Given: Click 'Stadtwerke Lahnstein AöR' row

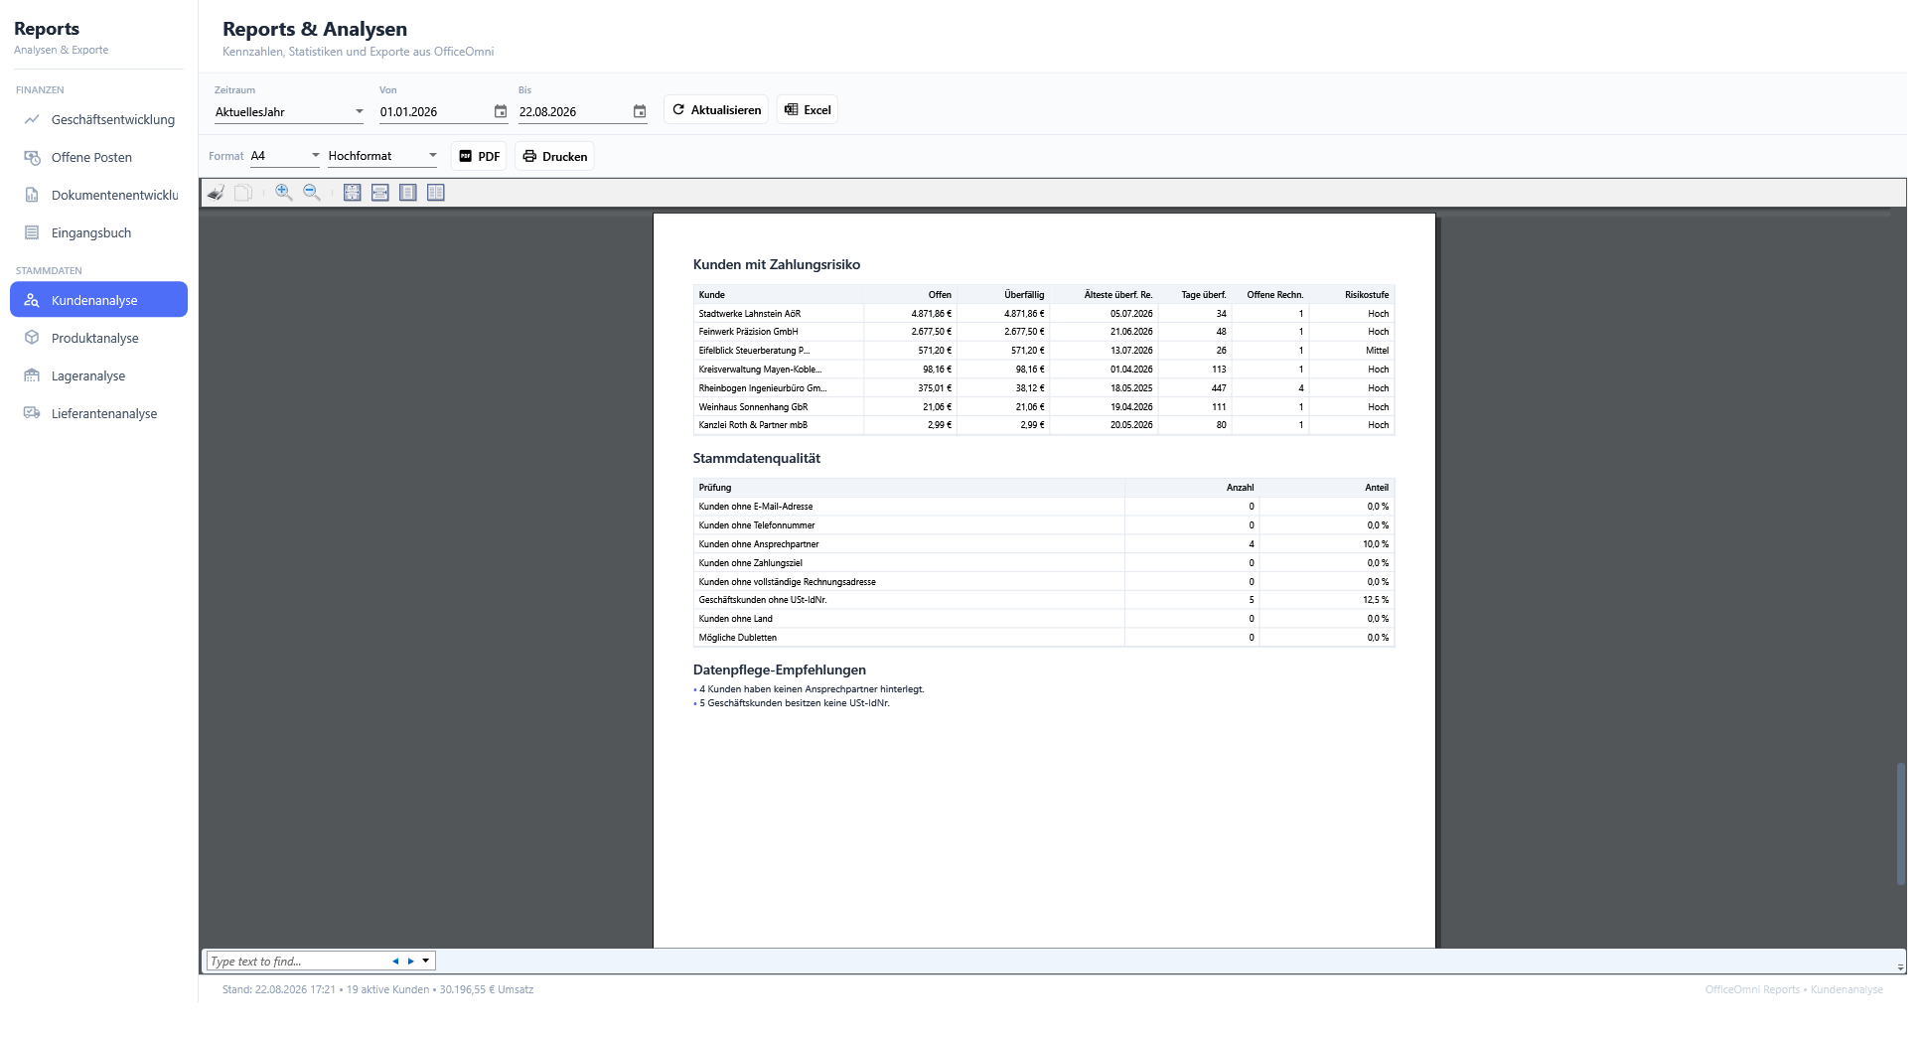Looking at the screenshot, I should 1043,313.
